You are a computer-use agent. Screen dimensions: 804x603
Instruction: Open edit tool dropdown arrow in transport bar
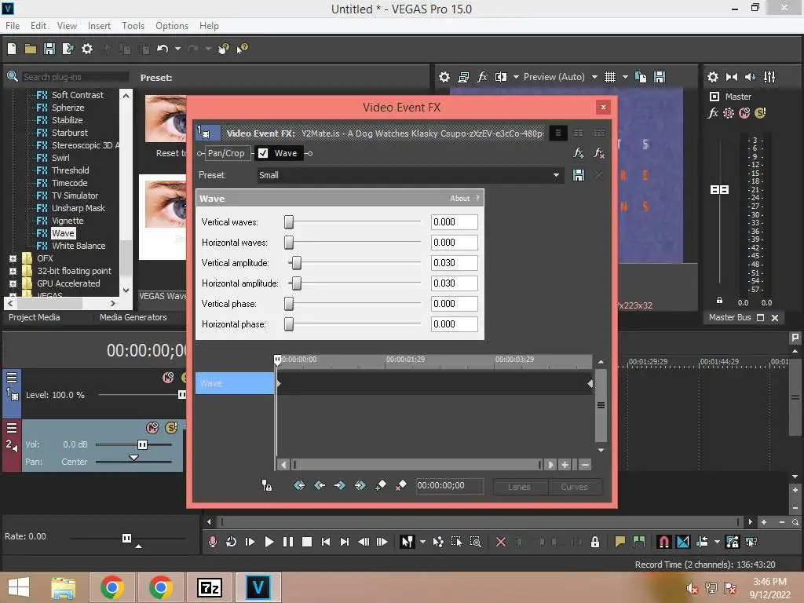click(x=422, y=542)
